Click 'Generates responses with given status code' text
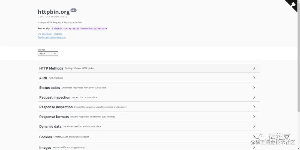 pos(84,87)
